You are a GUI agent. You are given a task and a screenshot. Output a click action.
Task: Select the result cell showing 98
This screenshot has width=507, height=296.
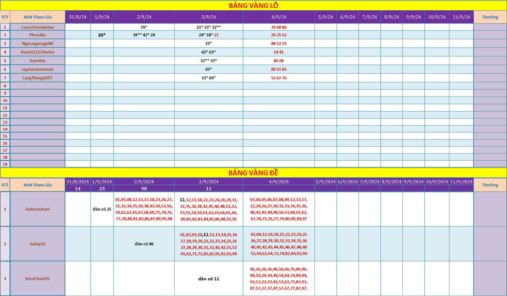[x=144, y=189]
